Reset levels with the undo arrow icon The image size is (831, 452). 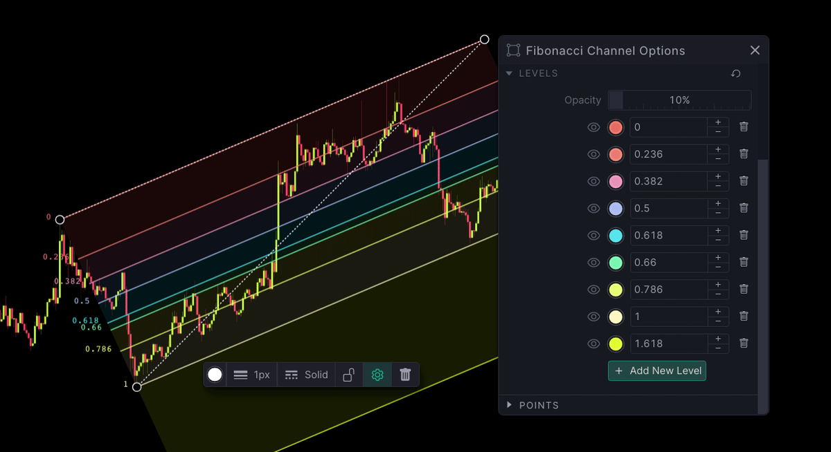736,73
